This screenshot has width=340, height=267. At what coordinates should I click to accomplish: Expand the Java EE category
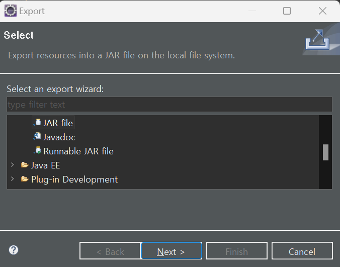point(13,165)
